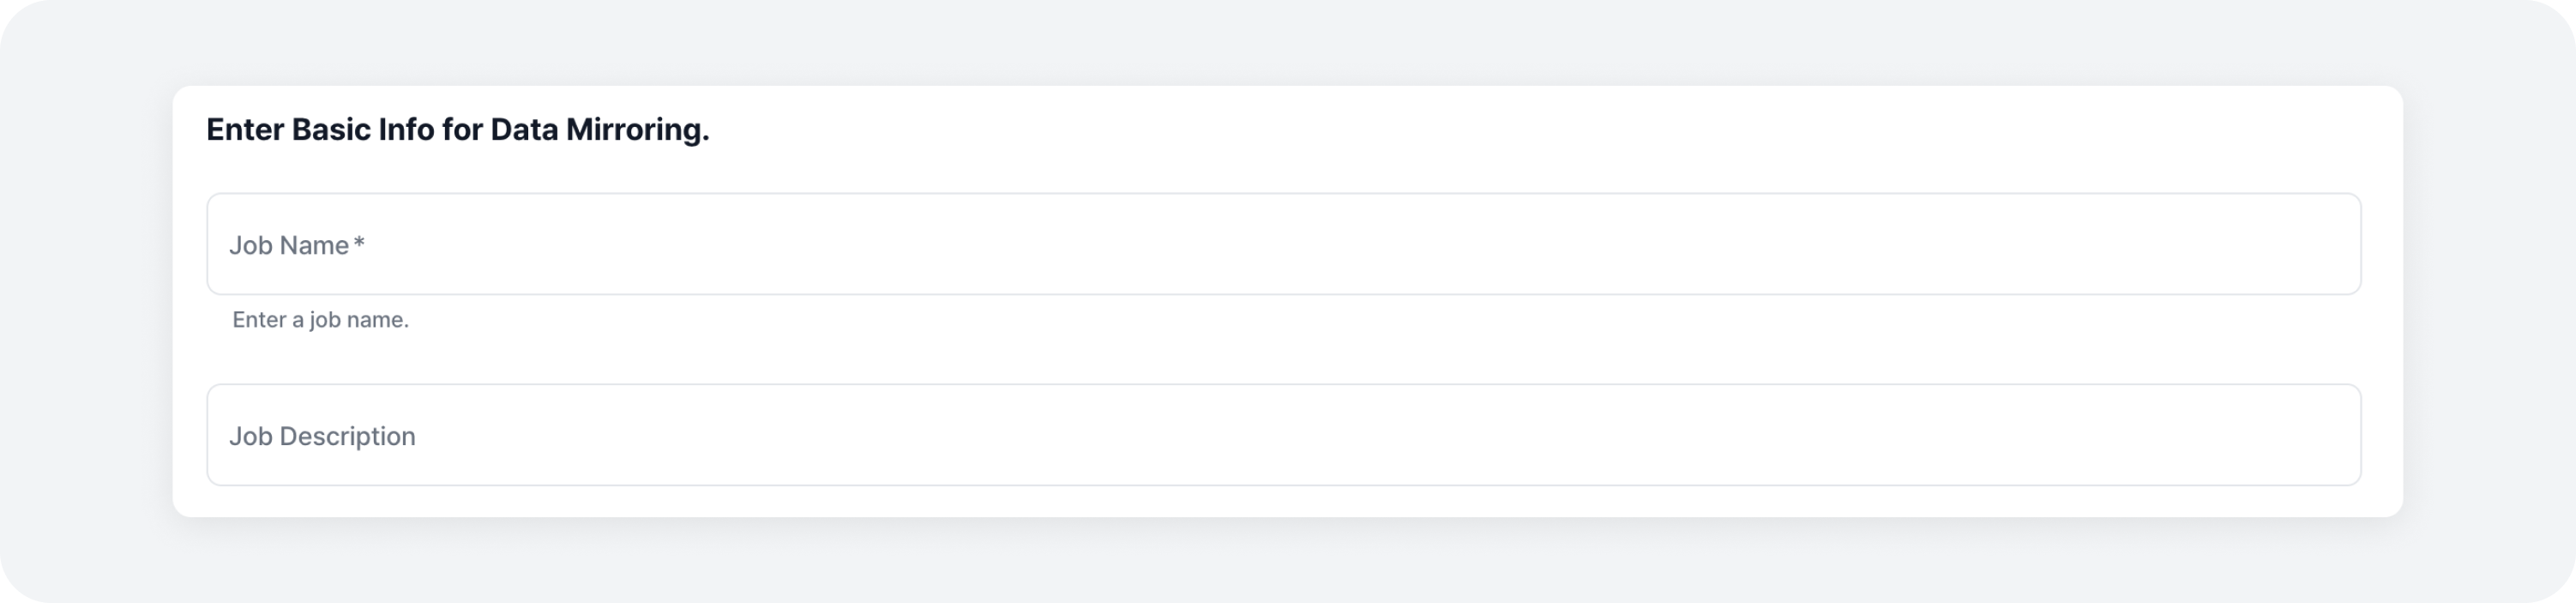
Task: Click the 'Enter a job name.' helper text
Action: click(x=320, y=320)
